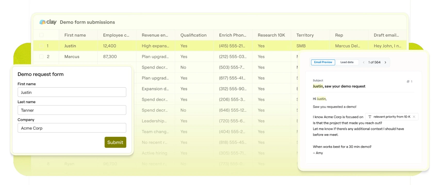Select the 'Leadership...' revenue cell
Screen dimensions: 448x185
tap(156, 121)
